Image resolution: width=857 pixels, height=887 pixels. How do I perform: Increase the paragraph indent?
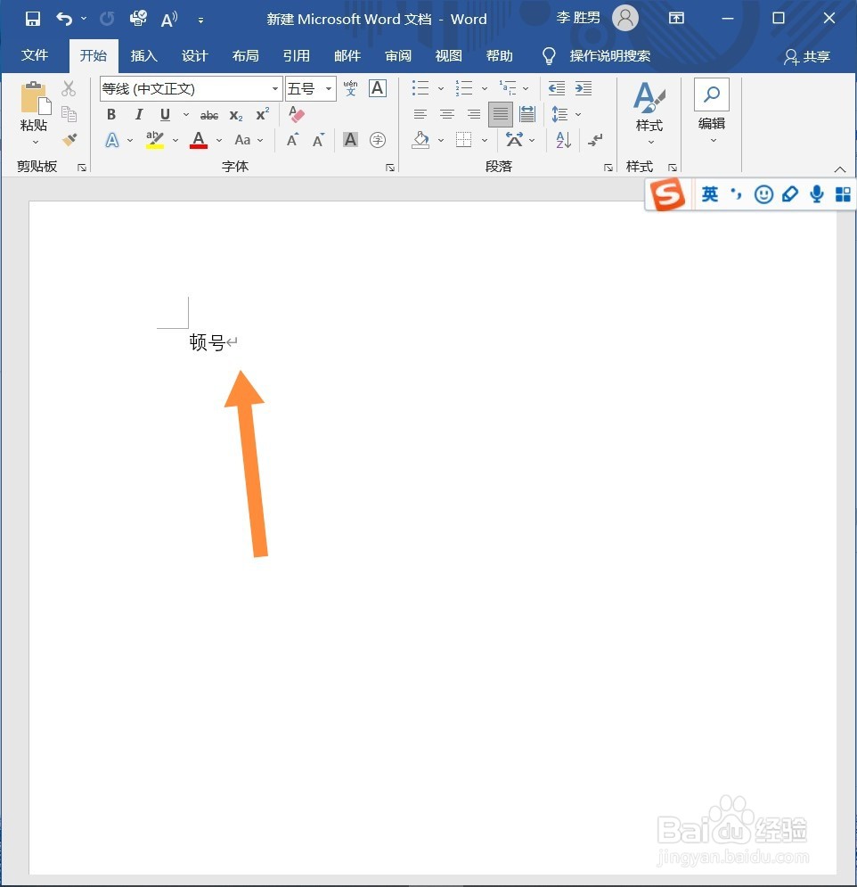[583, 88]
